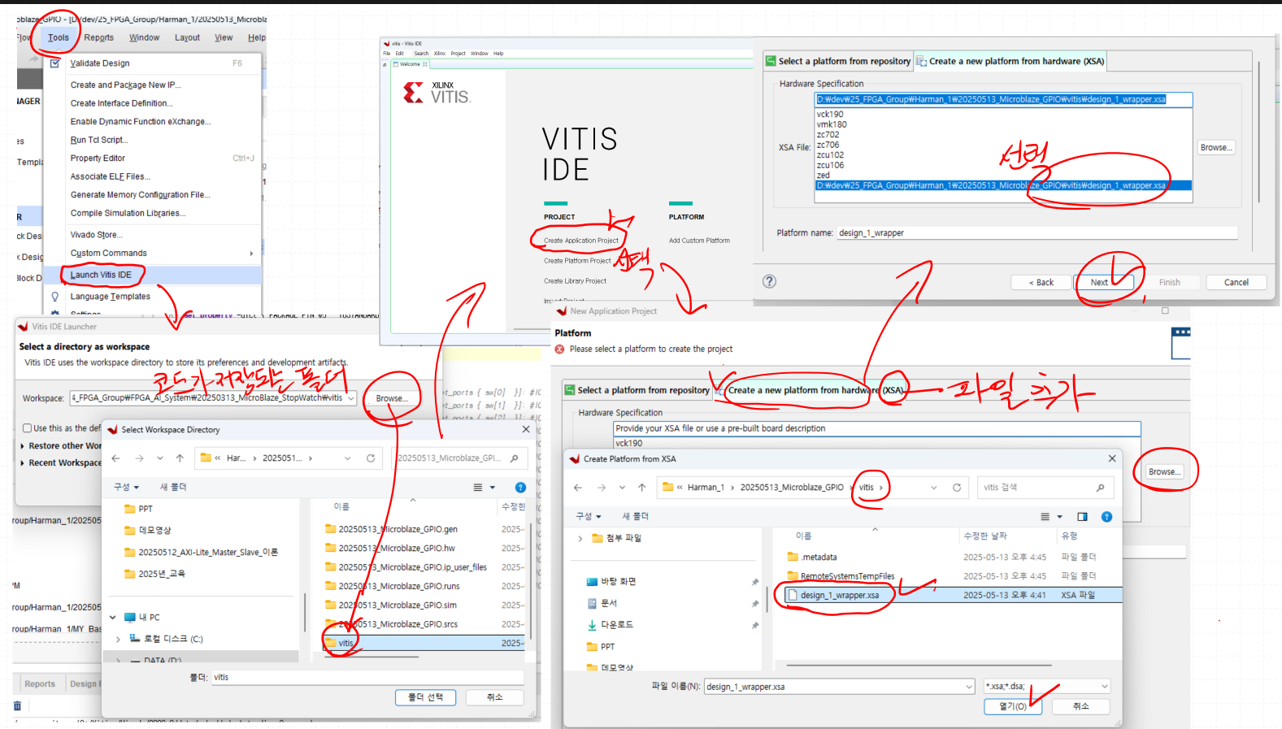Open 구성 dropdown in Select Workspace Directory dialog
Screen dimensions: 1282x729
(126, 487)
